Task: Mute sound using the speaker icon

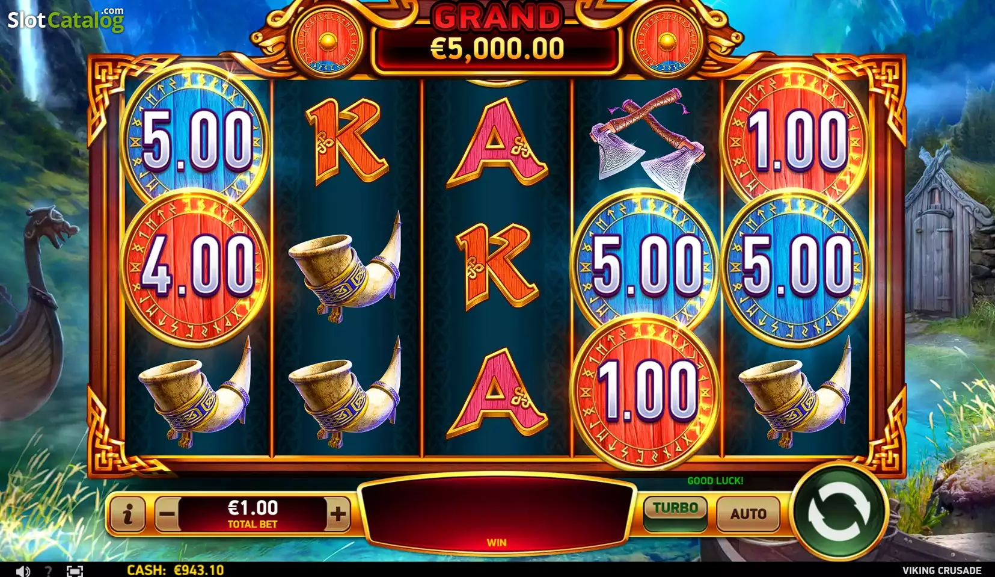Action: pyautogui.click(x=23, y=570)
